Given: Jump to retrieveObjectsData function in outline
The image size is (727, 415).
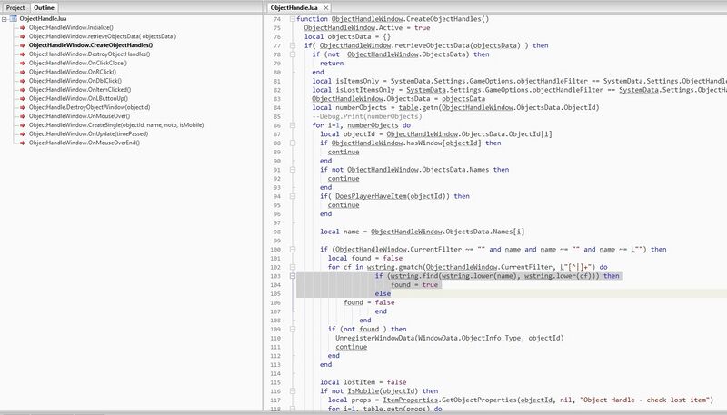Looking at the screenshot, I should click(x=102, y=36).
